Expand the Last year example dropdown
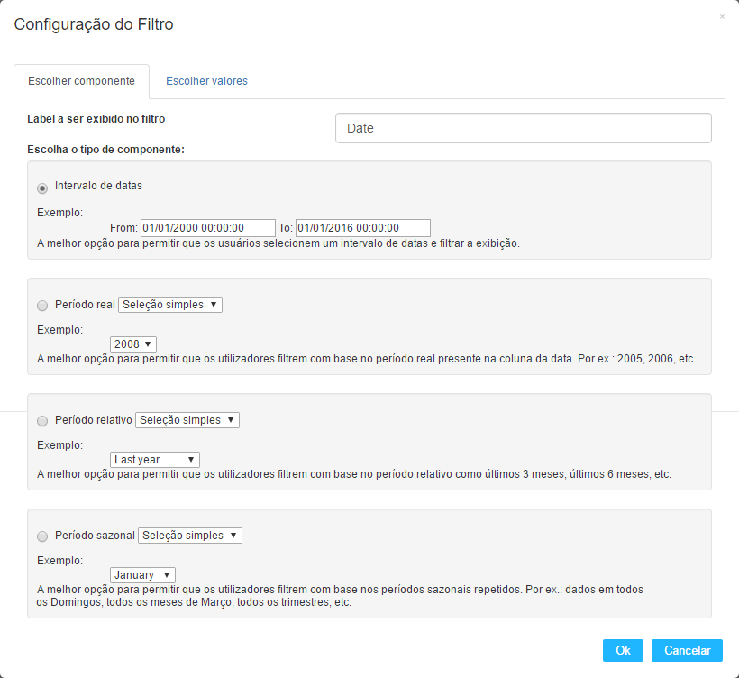 point(155,460)
